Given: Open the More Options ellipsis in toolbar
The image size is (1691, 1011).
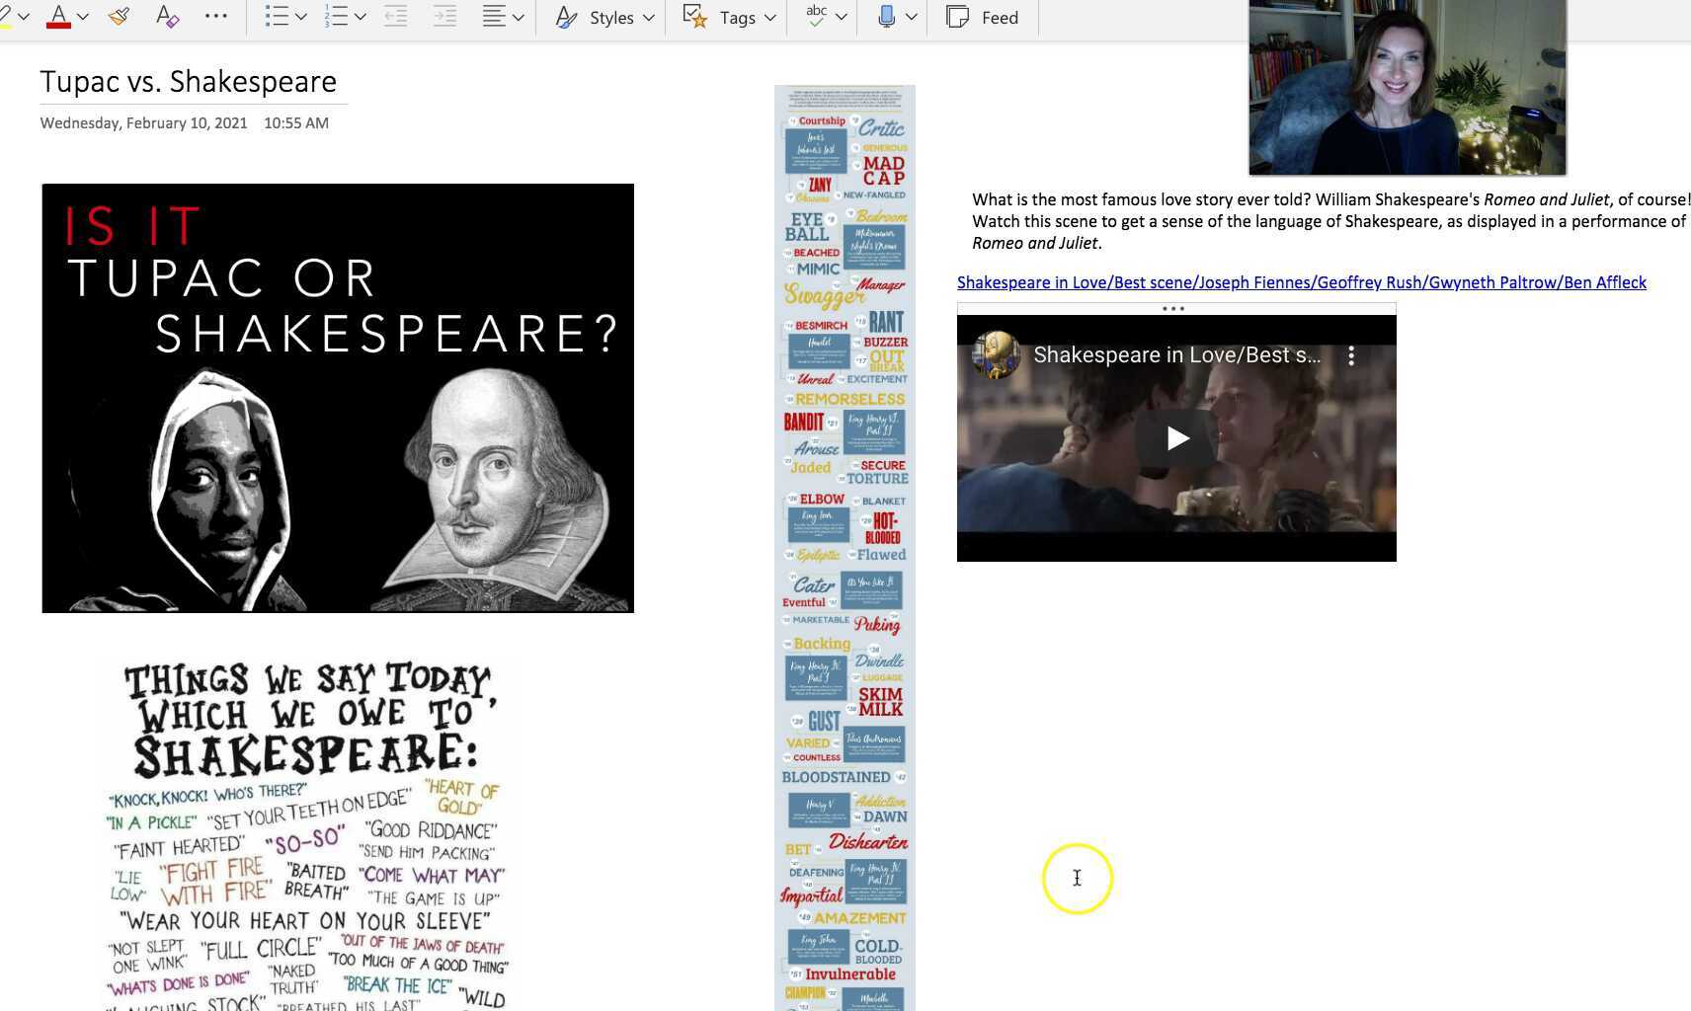Looking at the screenshot, I should point(216,17).
